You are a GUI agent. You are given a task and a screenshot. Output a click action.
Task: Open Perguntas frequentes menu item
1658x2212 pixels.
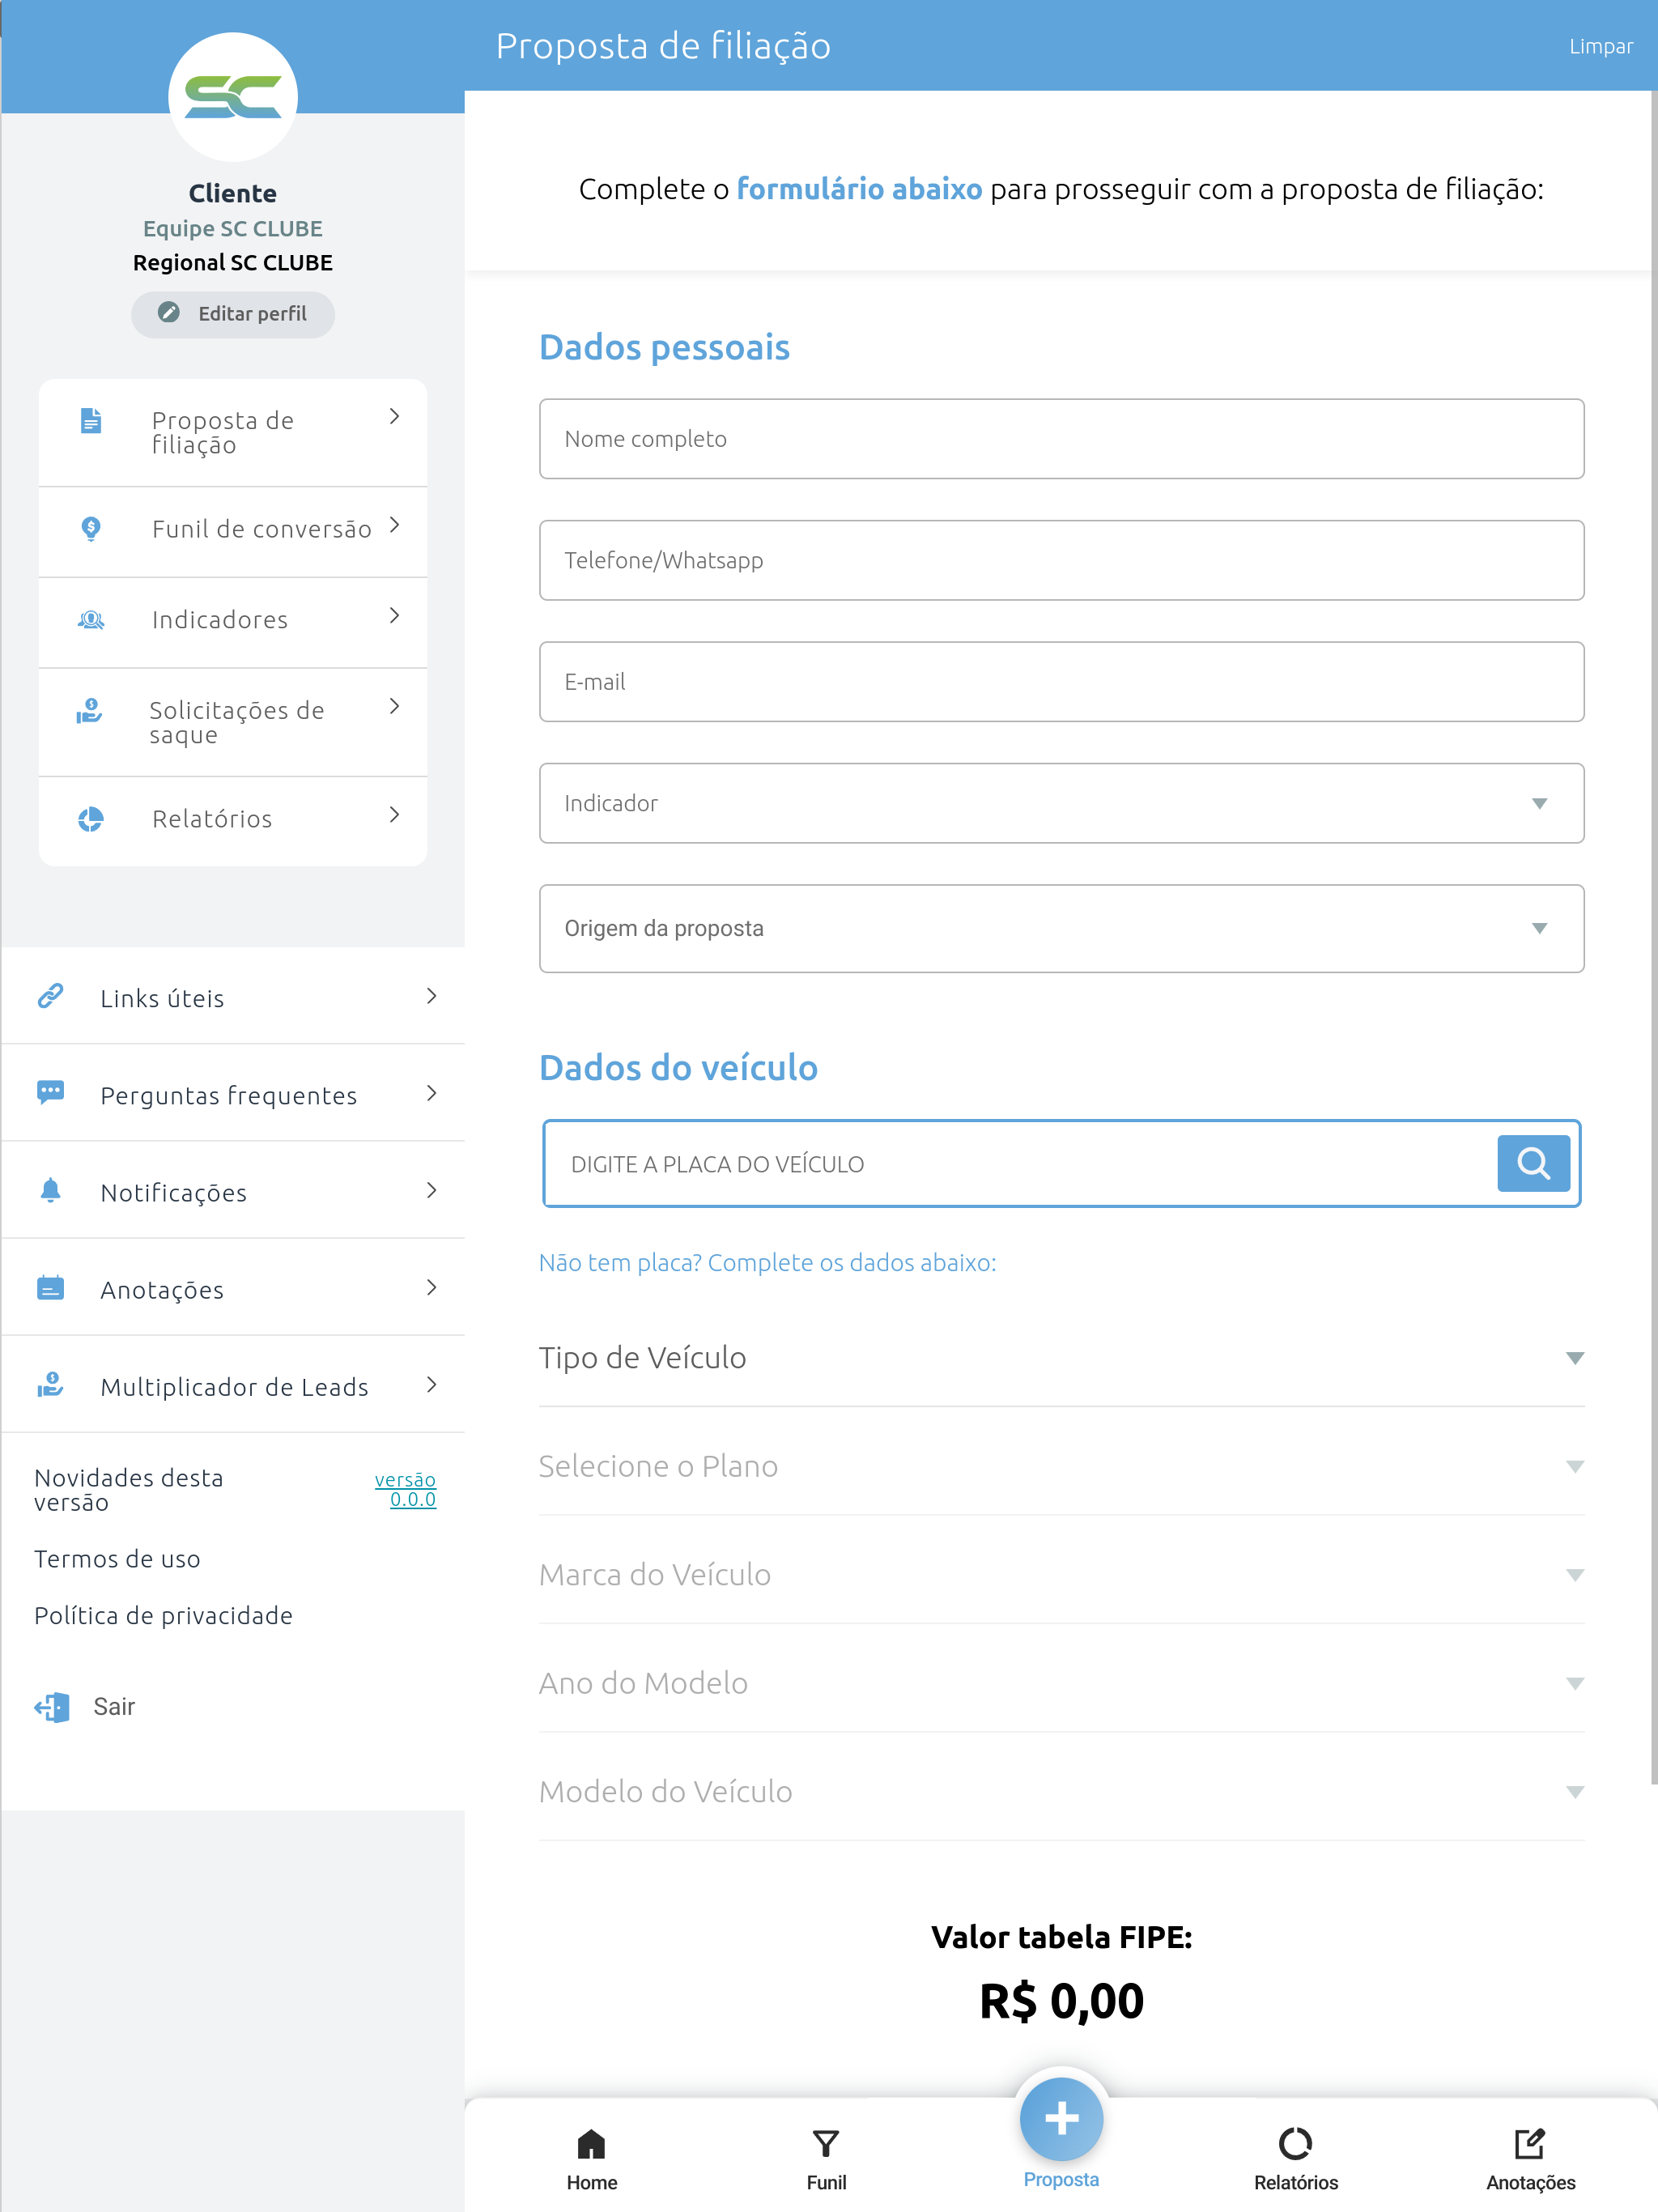click(x=233, y=1093)
